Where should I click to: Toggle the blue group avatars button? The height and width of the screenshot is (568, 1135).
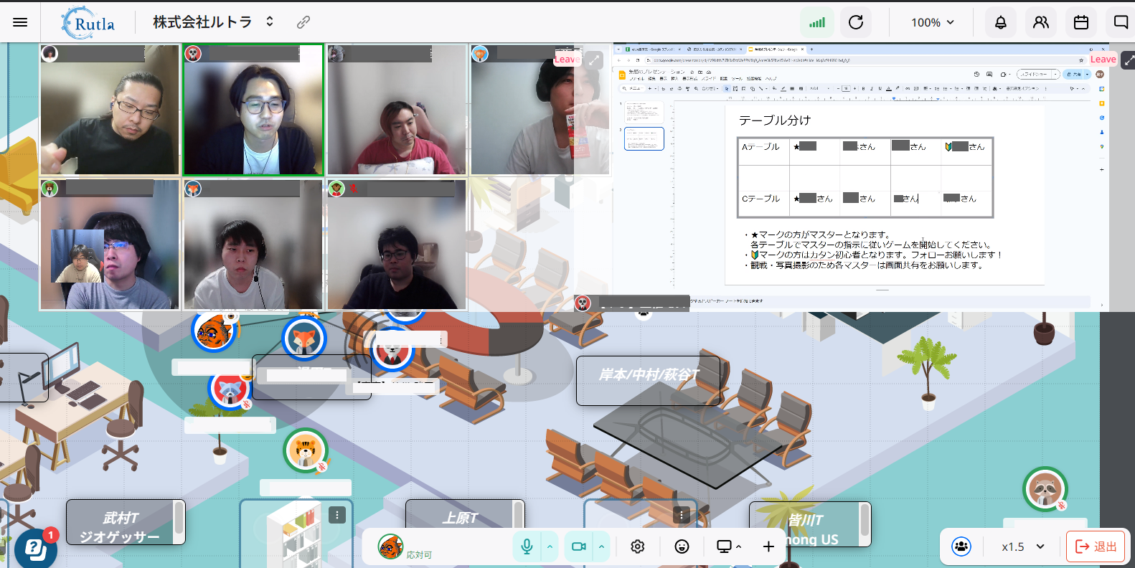point(961,546)
